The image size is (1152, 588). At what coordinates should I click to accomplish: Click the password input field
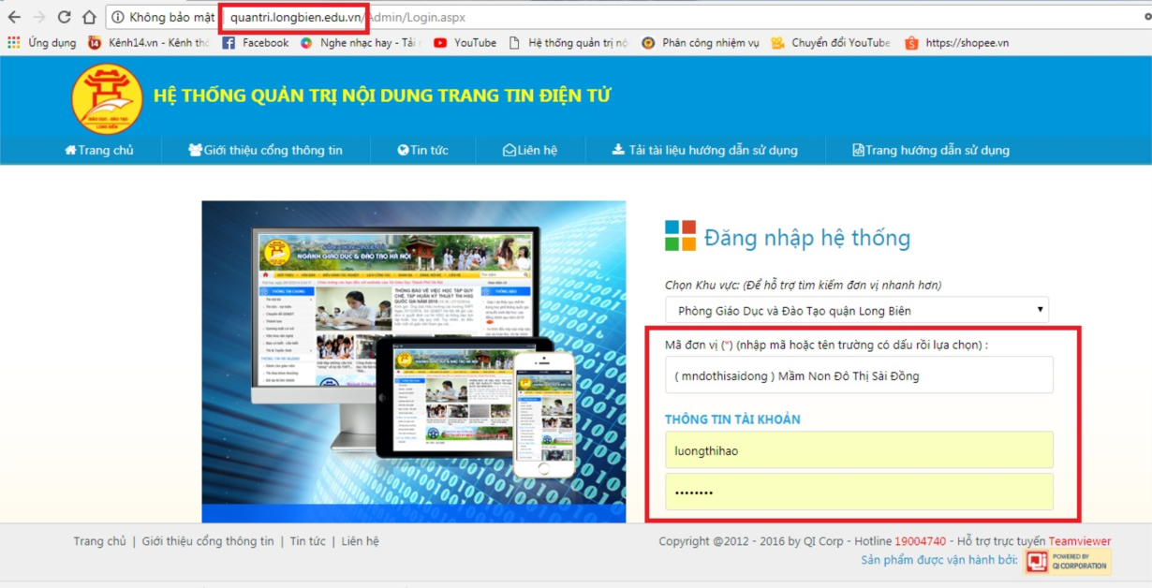point(858,492)
